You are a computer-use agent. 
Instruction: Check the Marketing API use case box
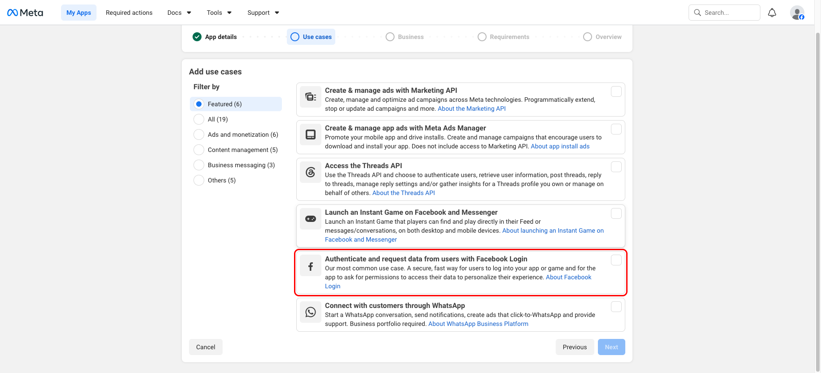click(x=616, y=91)
